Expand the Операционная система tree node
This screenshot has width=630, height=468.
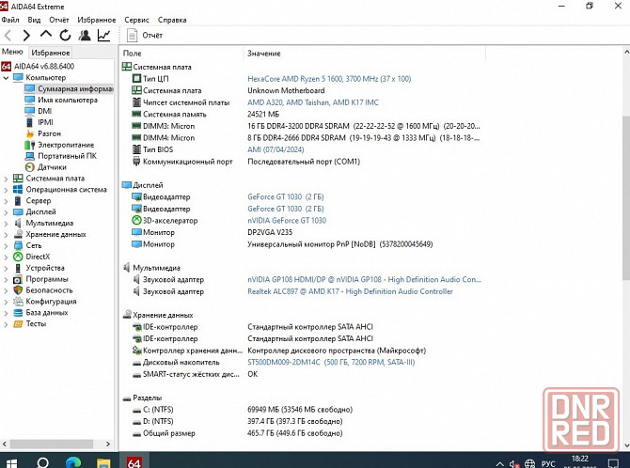6,190
